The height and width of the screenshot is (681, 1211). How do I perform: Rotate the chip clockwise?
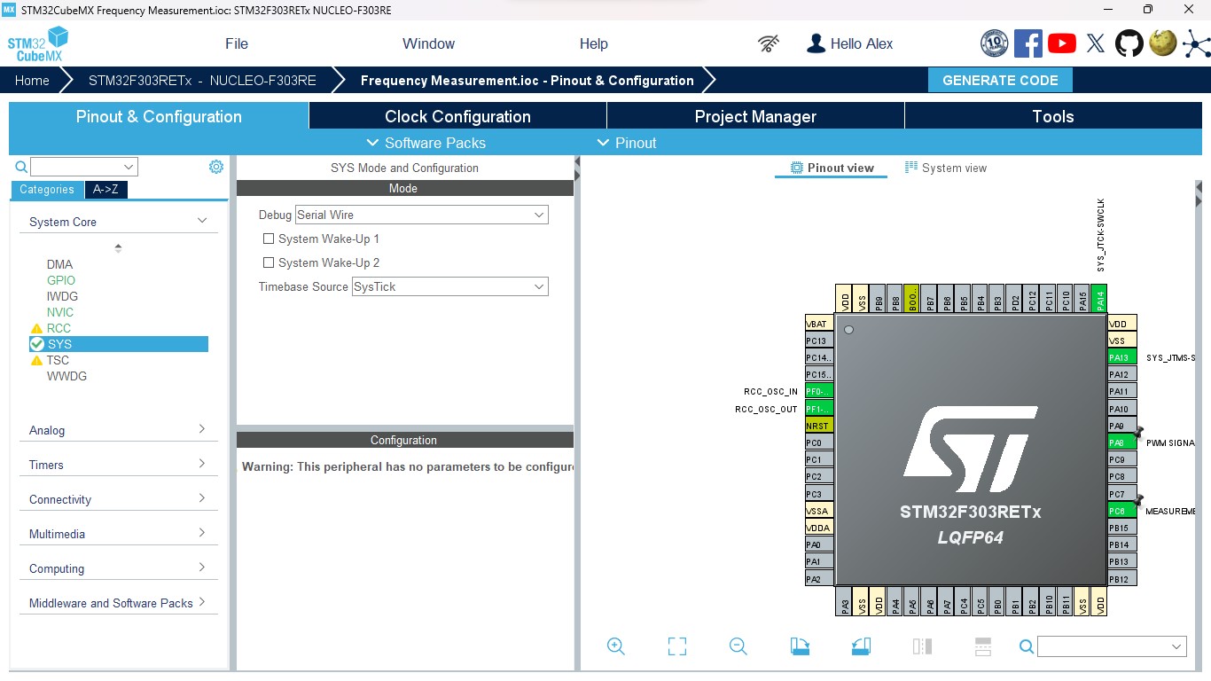800,646
